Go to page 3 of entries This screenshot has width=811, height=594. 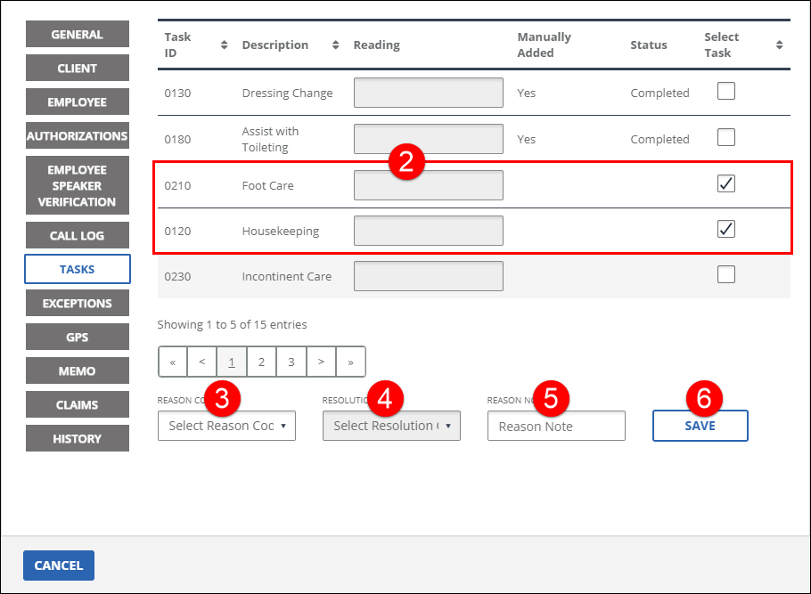point(291,362)
